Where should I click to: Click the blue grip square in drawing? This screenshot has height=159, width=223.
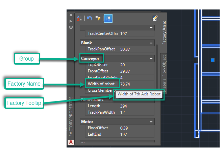point(213,60)
